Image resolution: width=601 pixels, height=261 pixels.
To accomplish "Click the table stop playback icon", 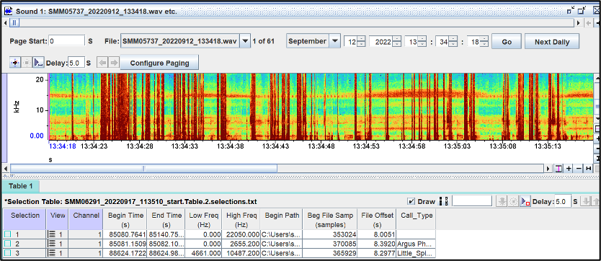I will pyautogui.click(x=513, y=201).
